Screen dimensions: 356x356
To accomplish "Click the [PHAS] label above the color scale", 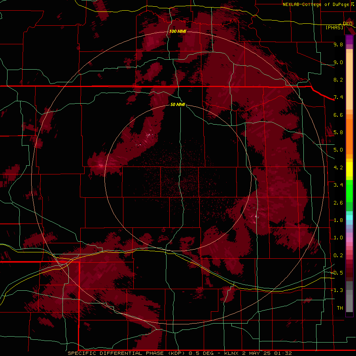I will (334, 28).
